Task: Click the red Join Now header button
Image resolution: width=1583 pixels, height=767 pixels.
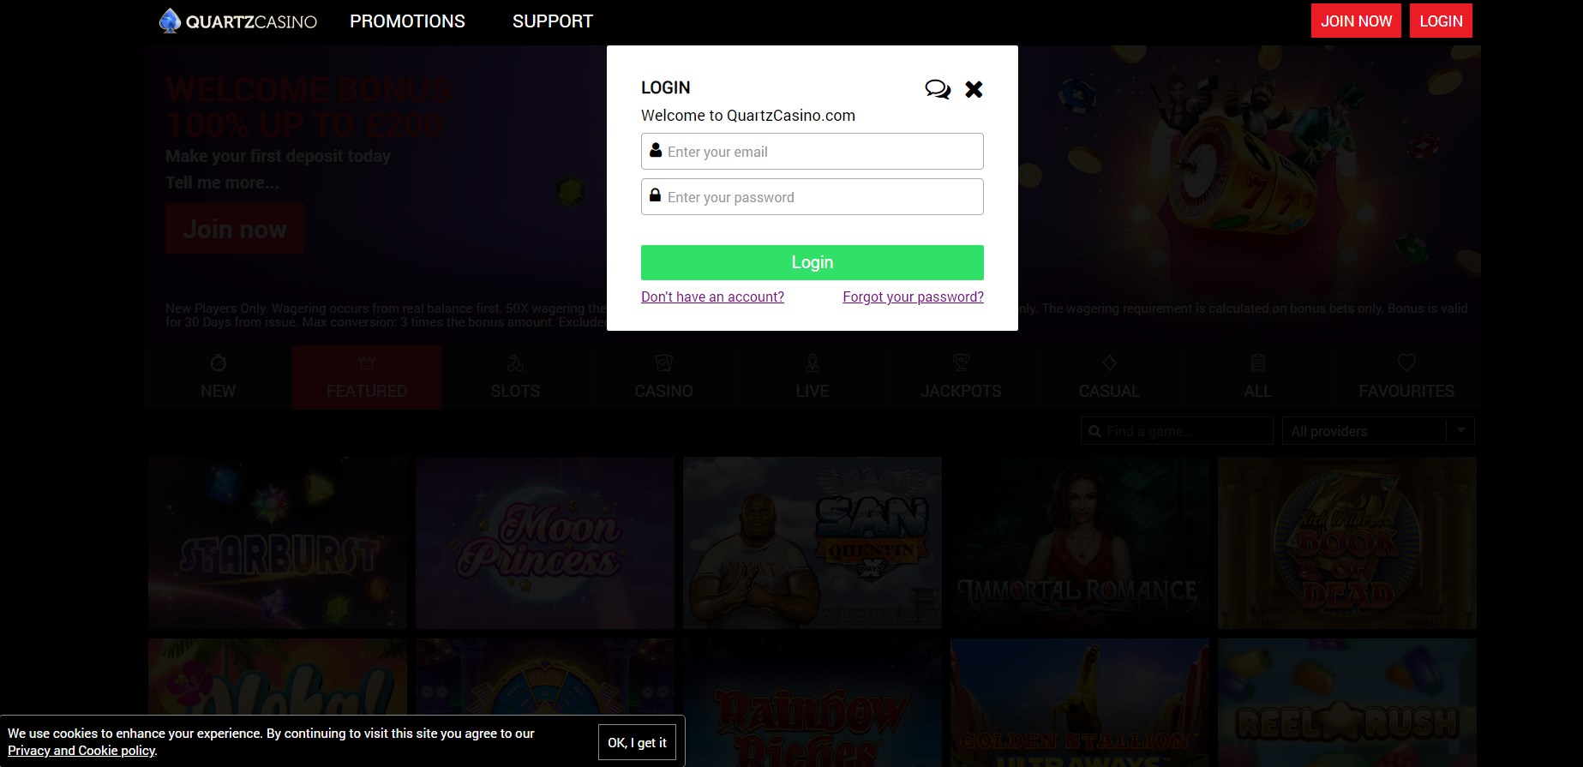Action: point(1356,21)
